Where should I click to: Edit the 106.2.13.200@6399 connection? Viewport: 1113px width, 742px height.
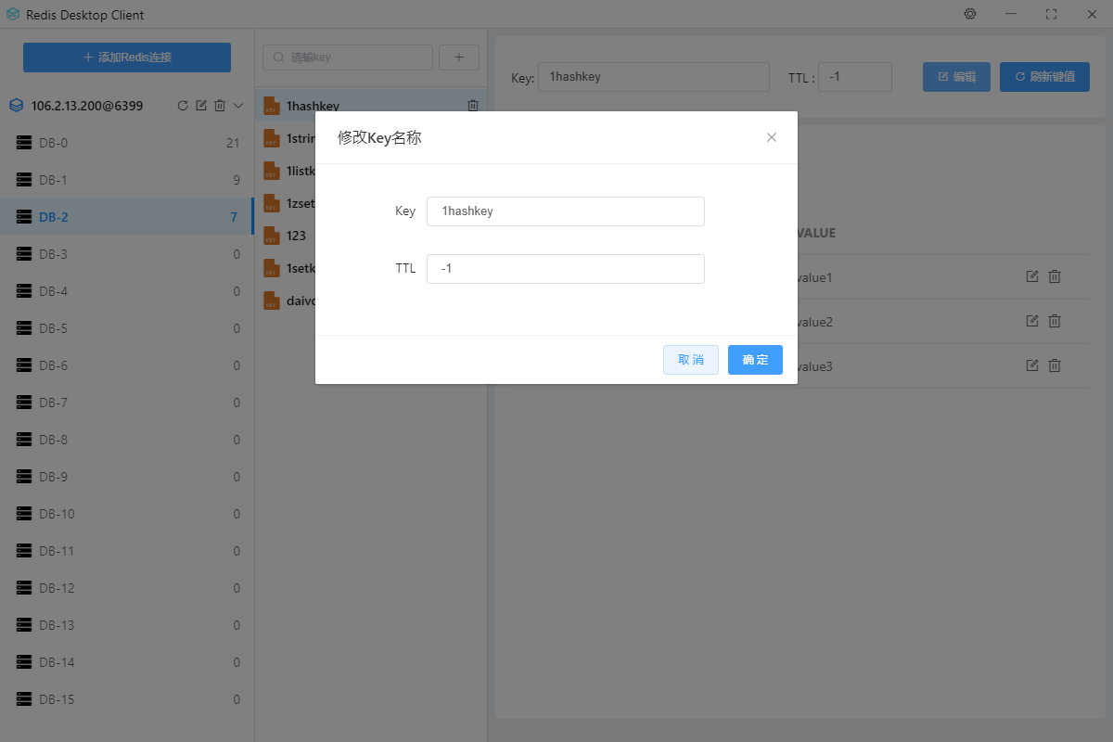point(201,106)
